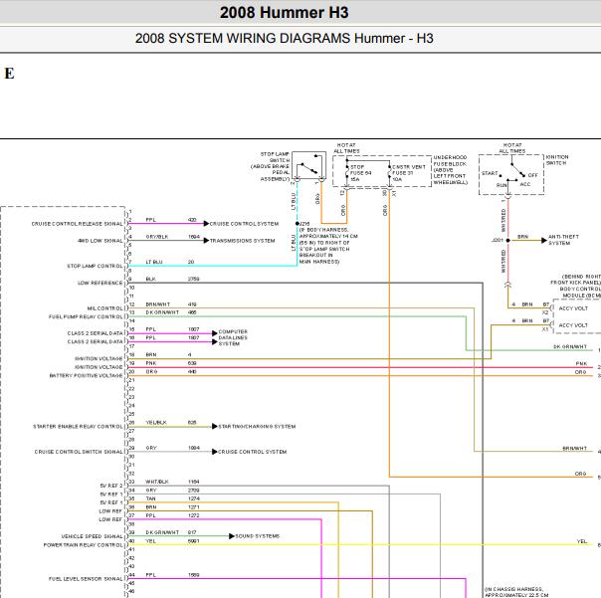Click the "BRN/WHT" wire label at pin 12
The width and height of the screenshot is (601, 598).
158,304
